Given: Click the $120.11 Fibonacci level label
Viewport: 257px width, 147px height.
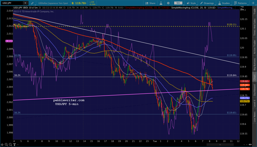Looking at the screenshot, I should [232, 24].
